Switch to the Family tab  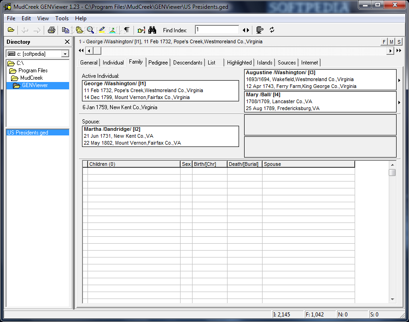[x=135, y=62]
